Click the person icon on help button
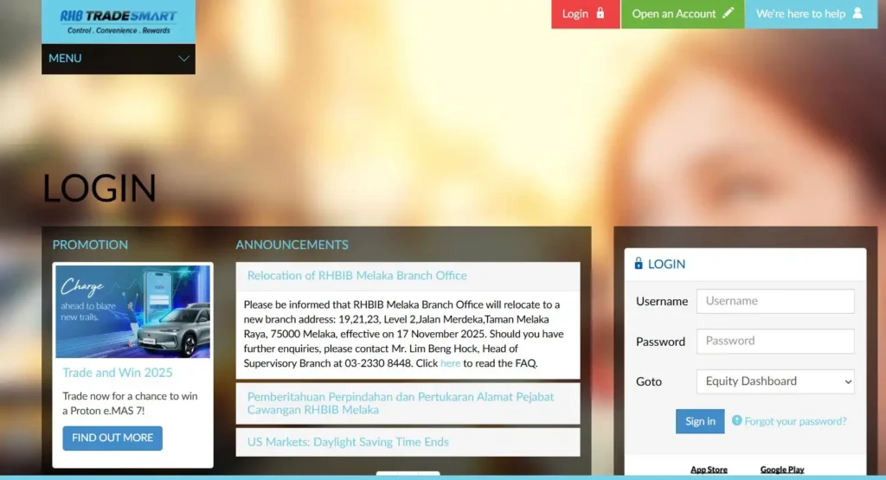The height and width of the screenshot is (480, 886). click(857, 13)
